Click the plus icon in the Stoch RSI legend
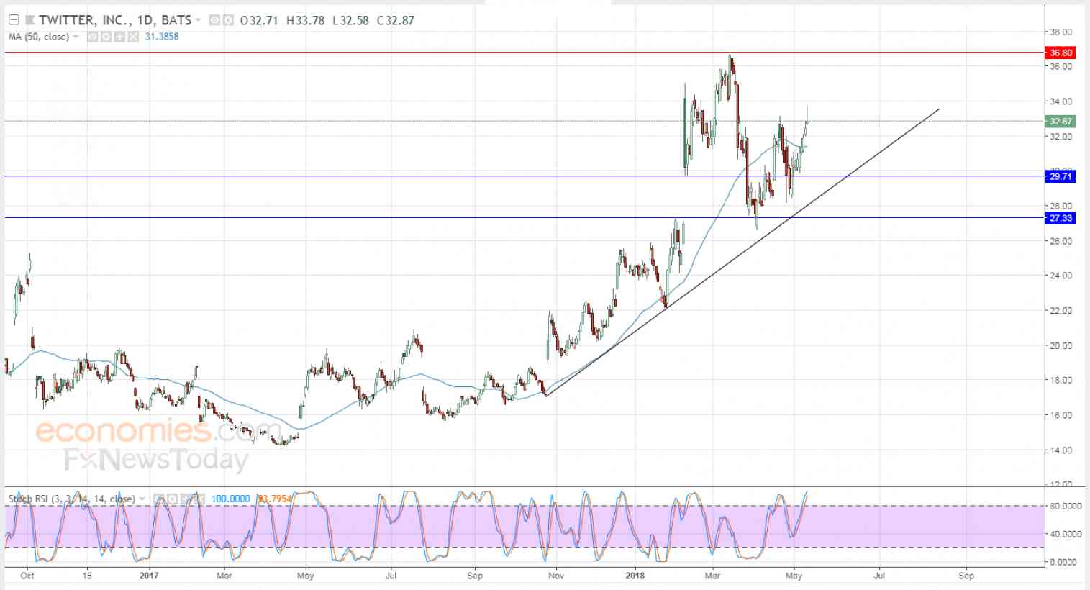Image resolution: width=1090 pixels, height=590 pixels. point(186,499)
